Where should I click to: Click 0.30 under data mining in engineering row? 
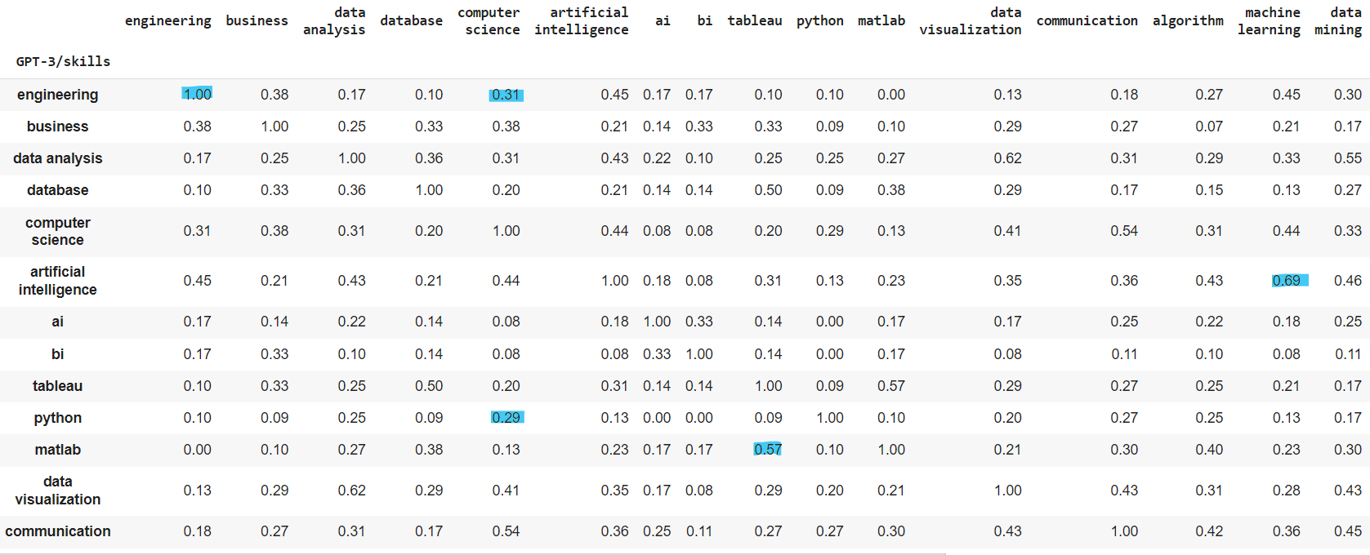1348,95
